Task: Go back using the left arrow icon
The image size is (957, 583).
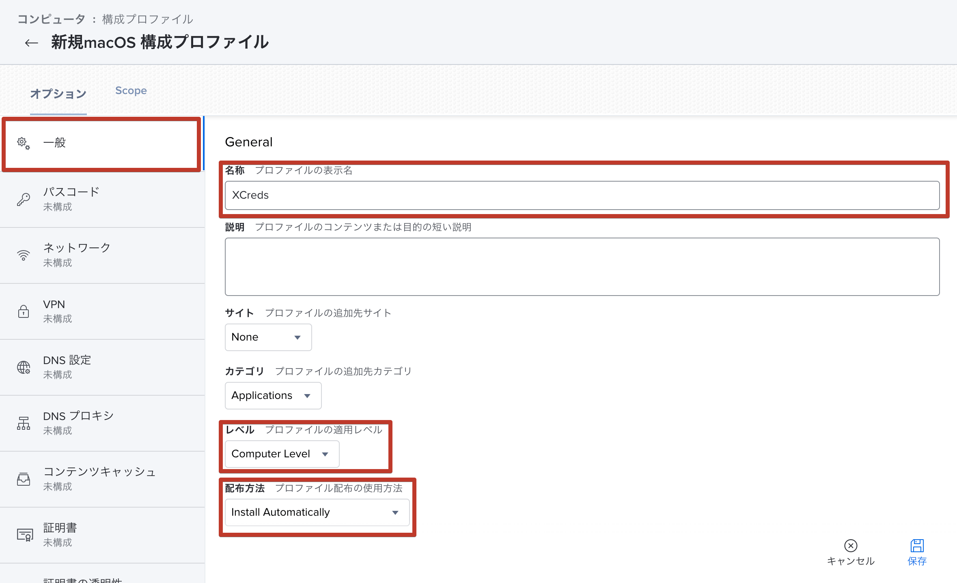Action: tap(31, 43)
